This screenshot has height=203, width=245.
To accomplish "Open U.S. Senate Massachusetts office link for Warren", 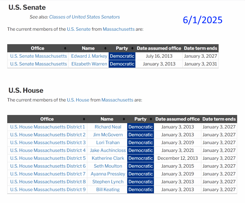I will [39, 64].
